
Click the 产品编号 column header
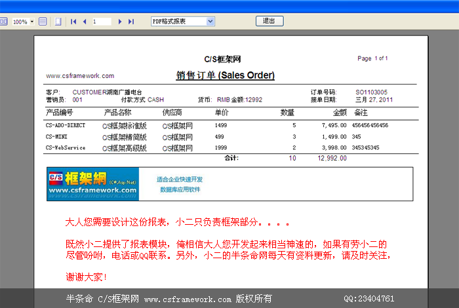point(59,113)
